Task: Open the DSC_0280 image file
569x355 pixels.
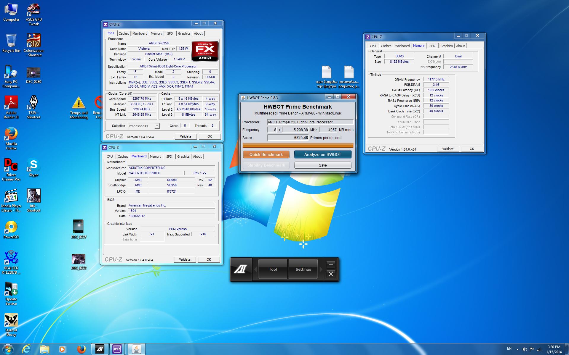Action: 33,75
